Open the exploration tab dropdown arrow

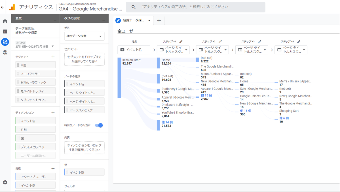pos(149,21)
